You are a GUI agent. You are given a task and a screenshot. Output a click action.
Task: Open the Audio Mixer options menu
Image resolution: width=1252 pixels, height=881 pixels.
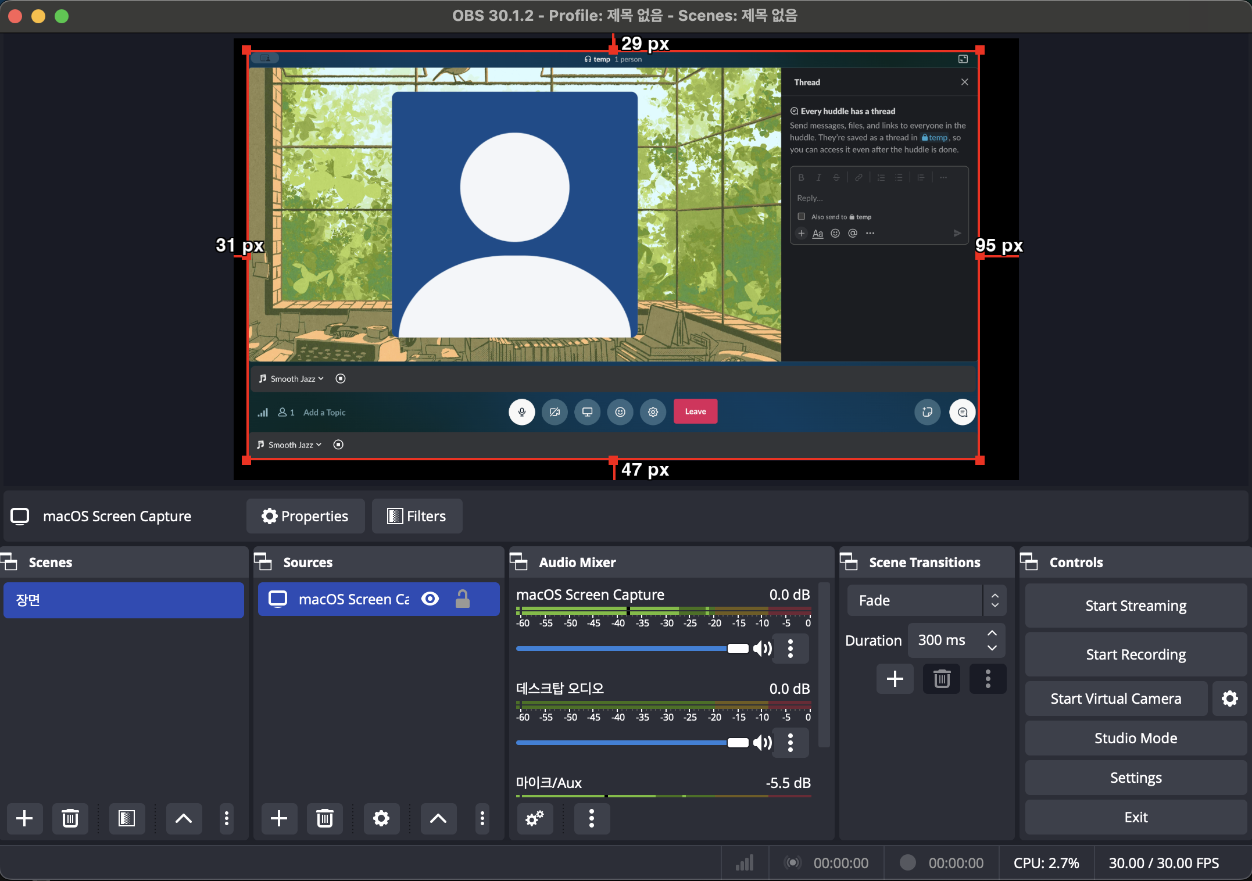(x=592, y=819)
